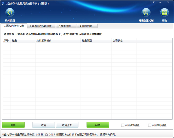Click the 取消全部 button
Viewport: 174px width, 138px height.
point(67,125)
